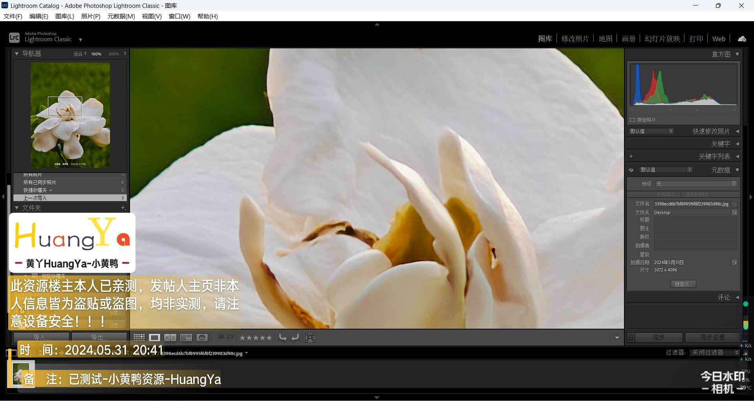Rotate photo counterclockwise with toolbar arrow
Screen dimensions: 754x401
point(283,338)
